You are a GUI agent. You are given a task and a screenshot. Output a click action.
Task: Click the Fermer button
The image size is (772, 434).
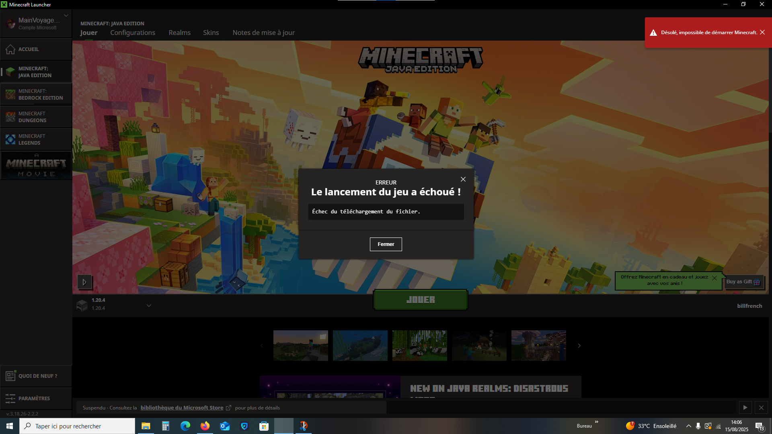point(386,244)
